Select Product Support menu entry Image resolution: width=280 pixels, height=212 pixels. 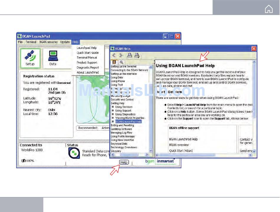(x=87, y=63)
